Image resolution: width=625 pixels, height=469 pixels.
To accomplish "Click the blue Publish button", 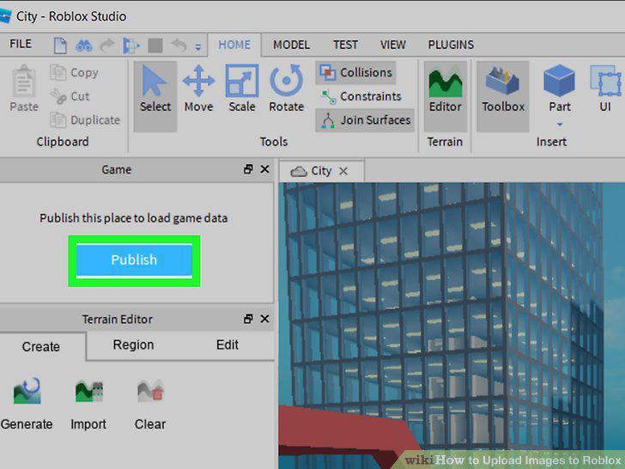I will (134, 260).
